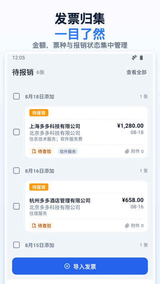The image size is (160, 284).
Task: Tap the plus icon on 导入发票 button
Action: (x=67, y=266)
